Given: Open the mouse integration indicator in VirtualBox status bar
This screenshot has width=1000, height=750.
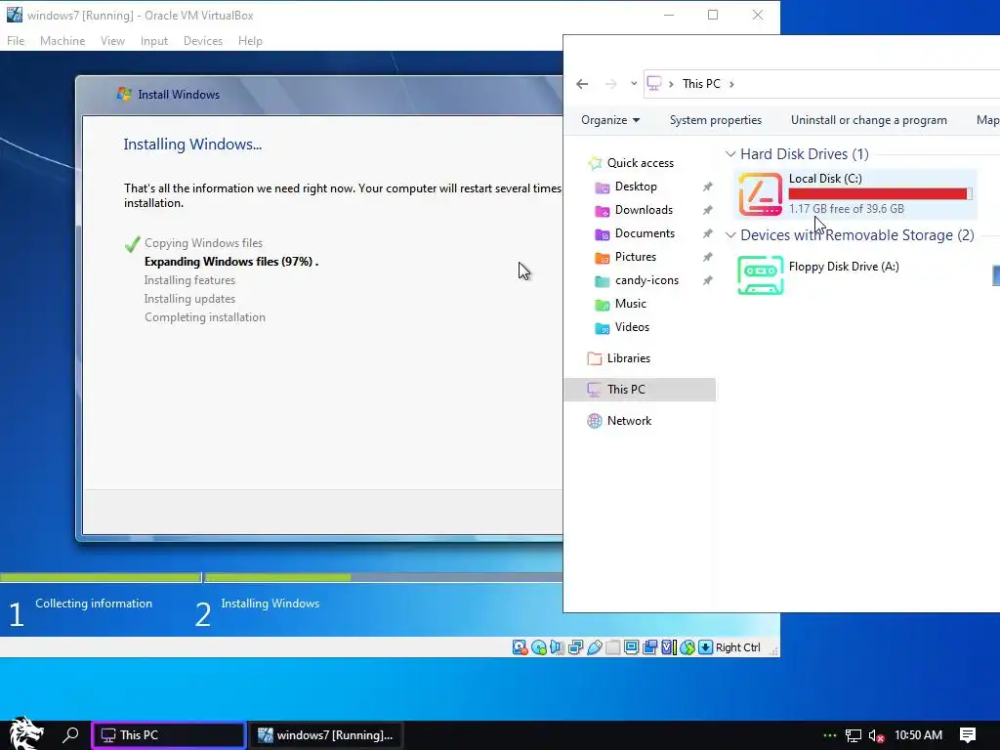Looking at the screenshot, I should coord(687,647).
